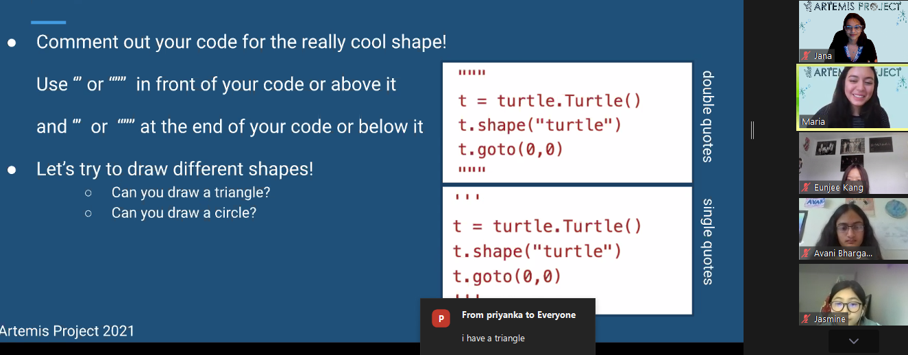Click priyanka's red avatar icon
908x355 pixels.
[441, 318]
